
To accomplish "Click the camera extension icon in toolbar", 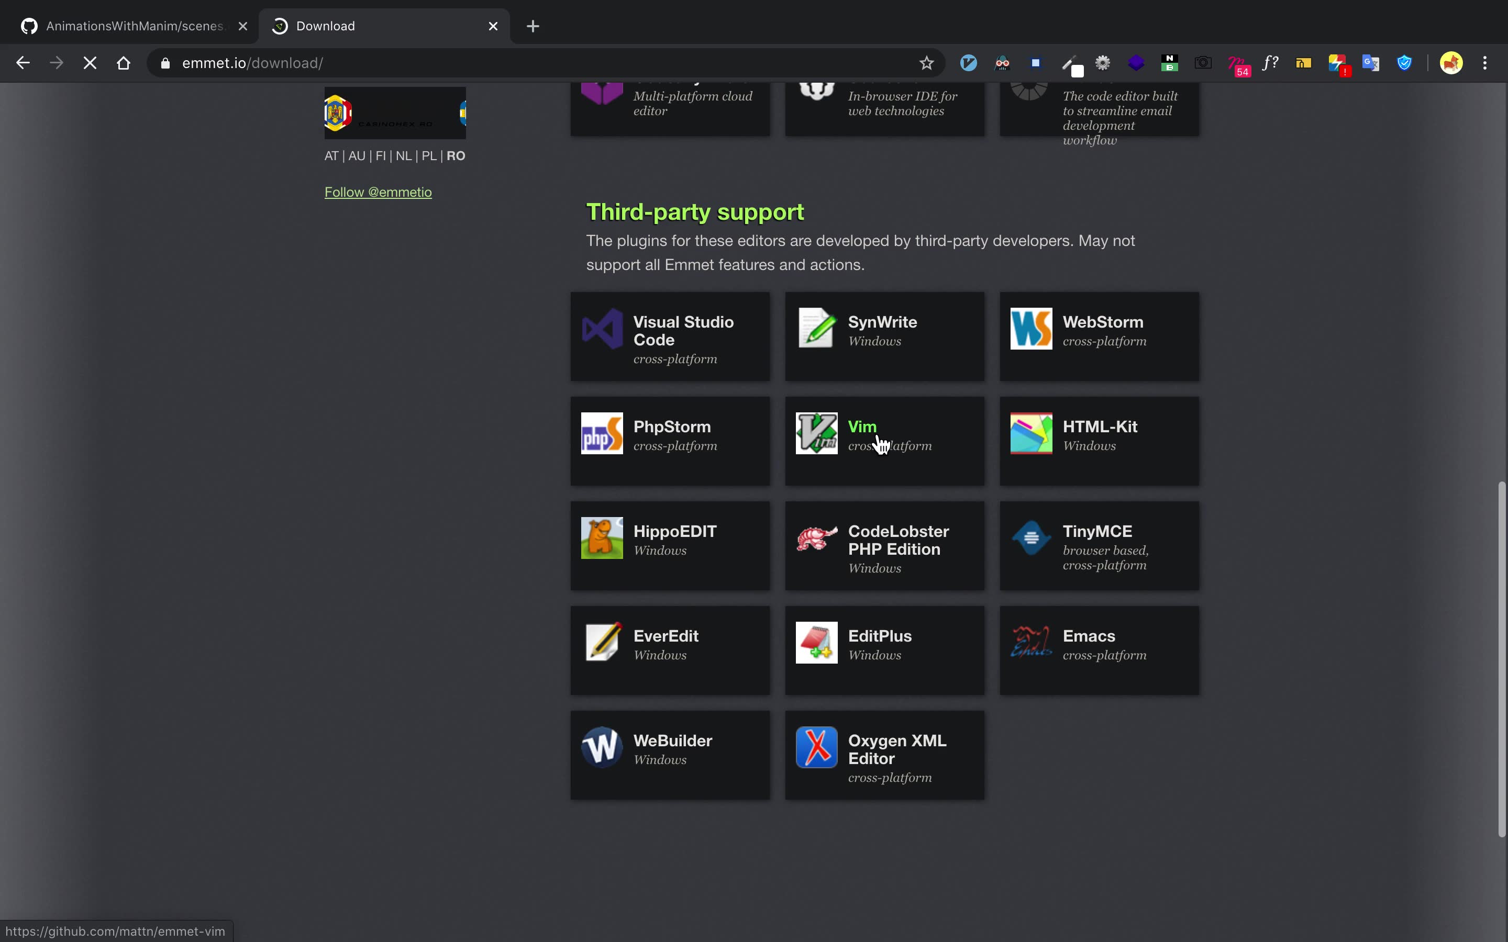I will click(1203, 63).
